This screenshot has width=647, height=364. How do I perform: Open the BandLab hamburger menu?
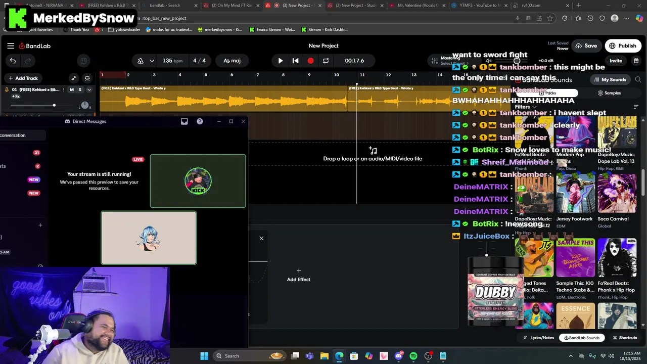[x=11, y=46]
